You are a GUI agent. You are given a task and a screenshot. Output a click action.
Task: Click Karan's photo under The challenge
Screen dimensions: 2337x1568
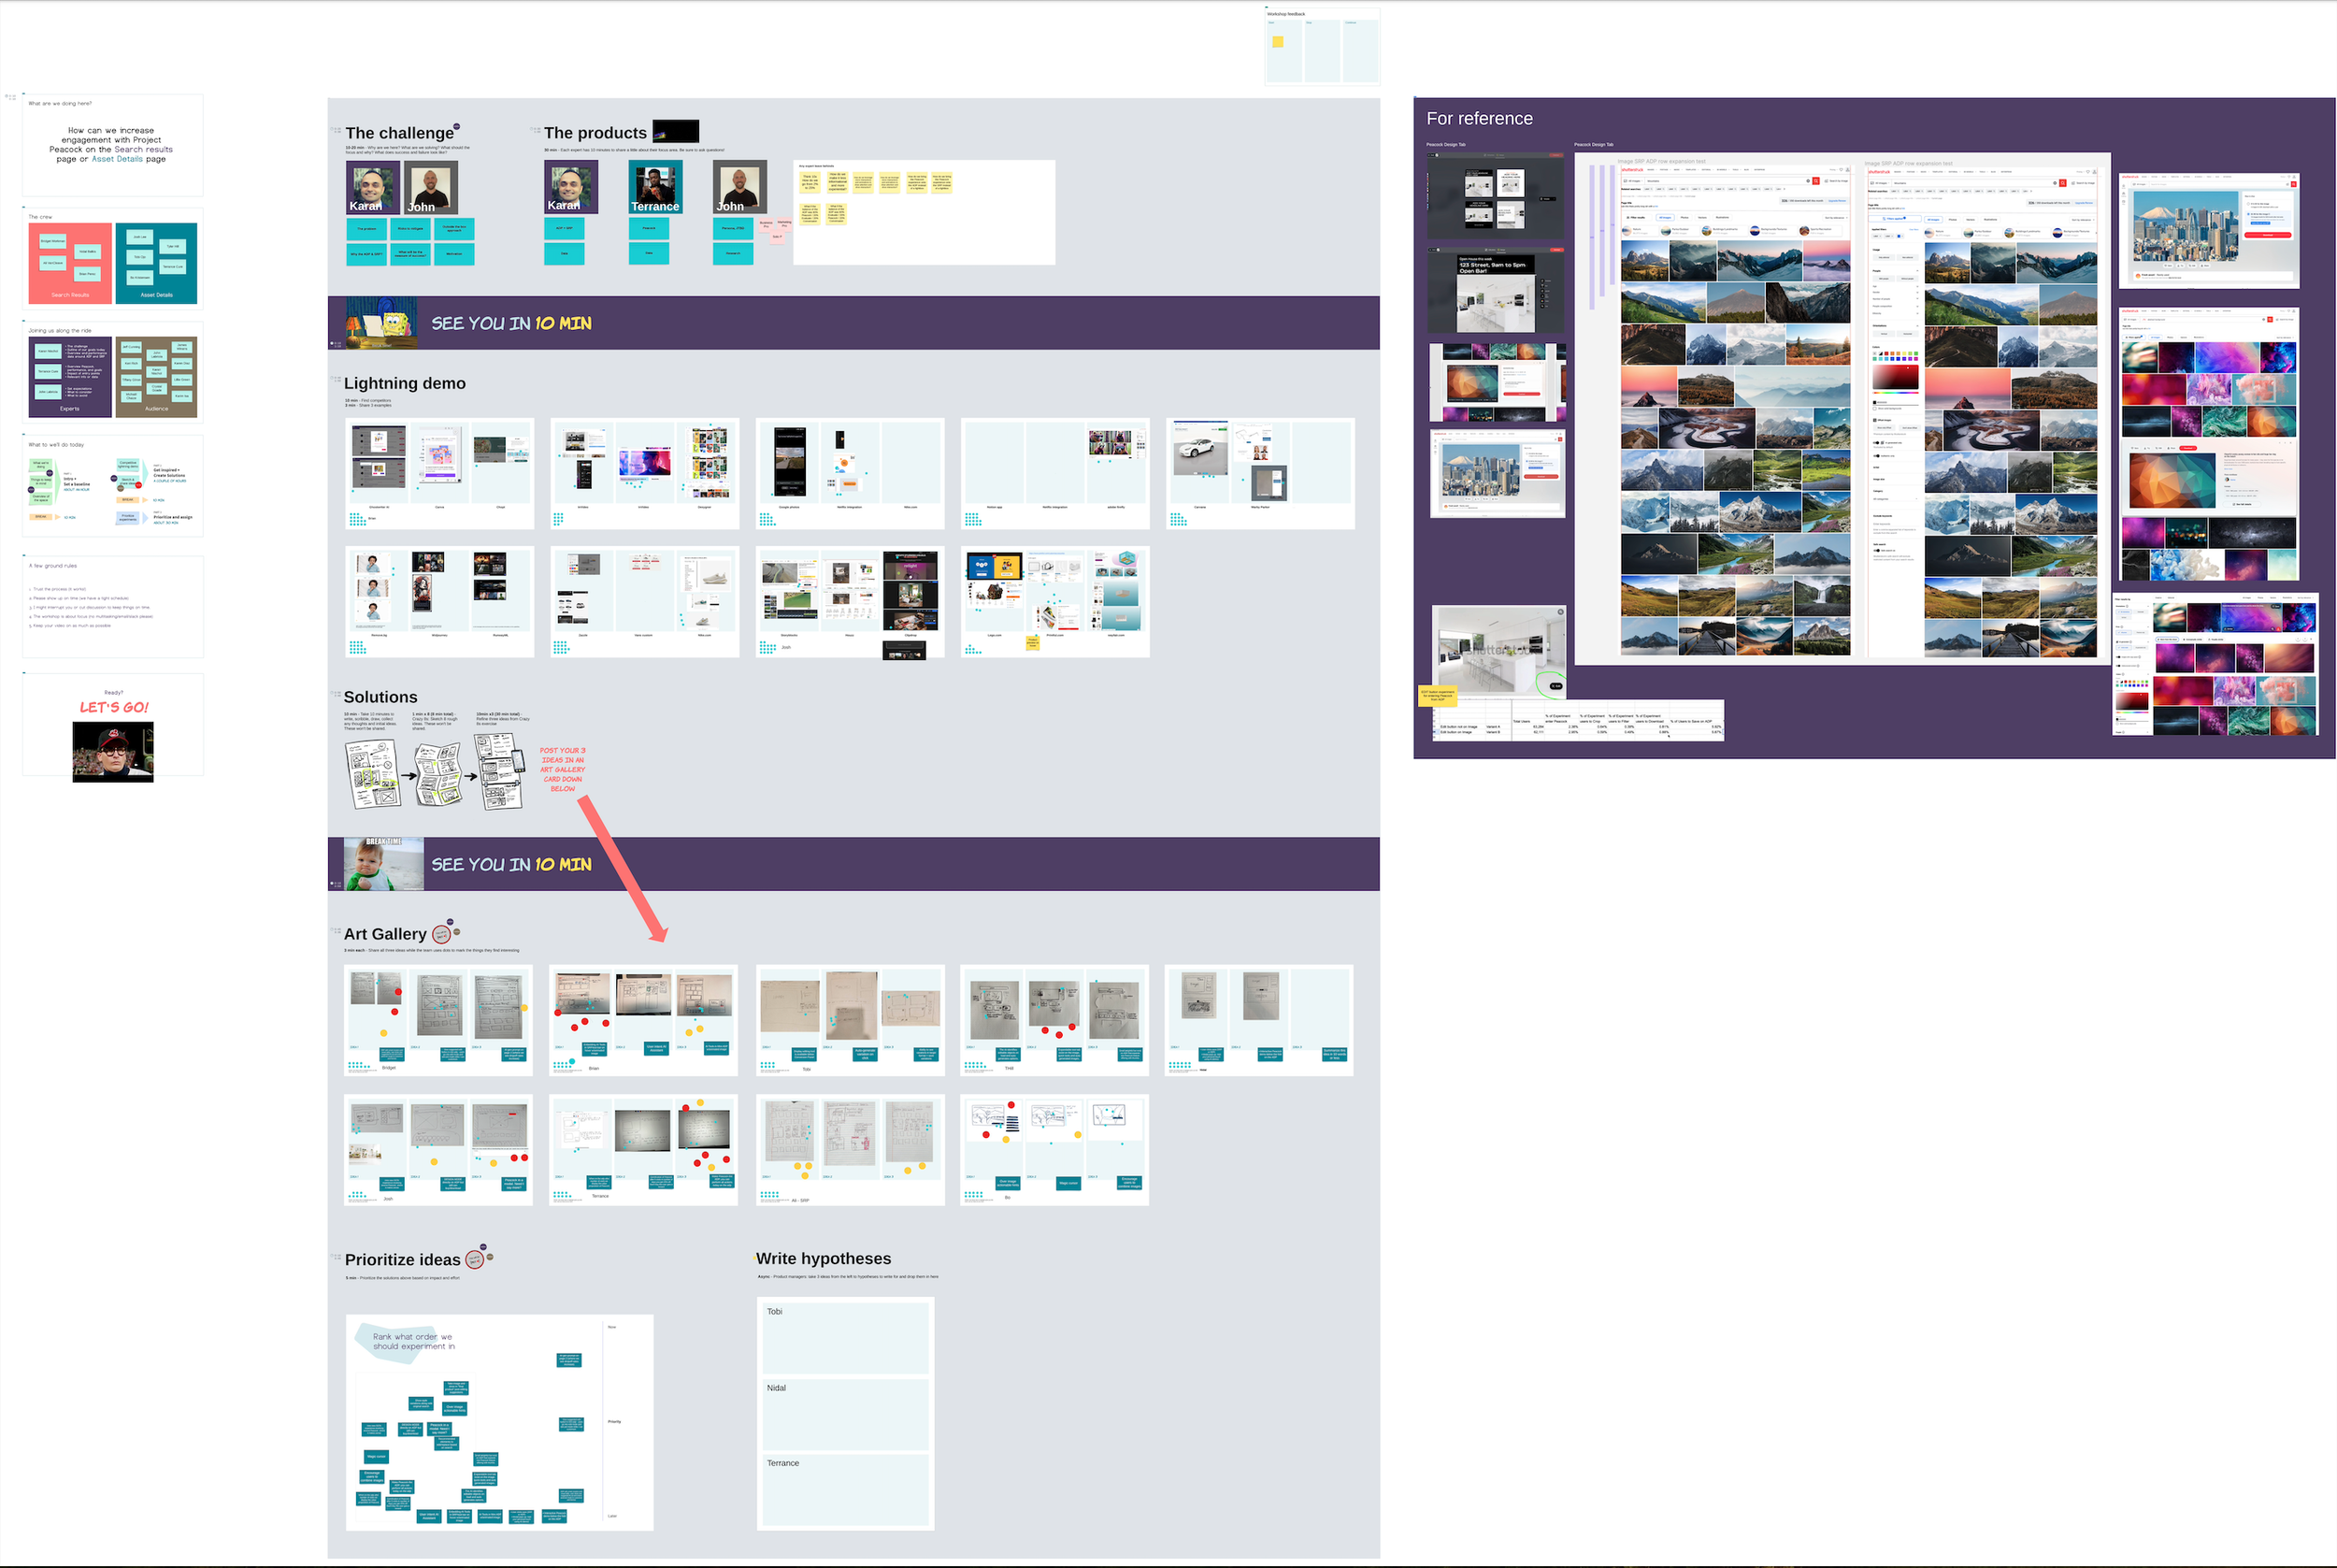click(372, 187)
